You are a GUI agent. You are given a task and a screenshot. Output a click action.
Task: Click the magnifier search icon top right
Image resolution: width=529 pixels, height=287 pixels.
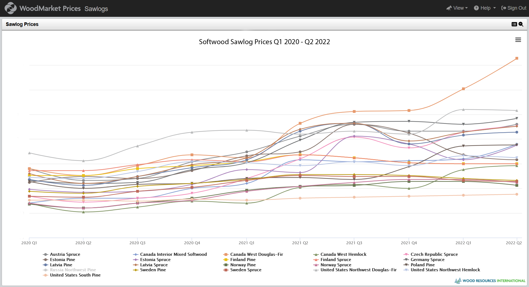coord(521,24)
